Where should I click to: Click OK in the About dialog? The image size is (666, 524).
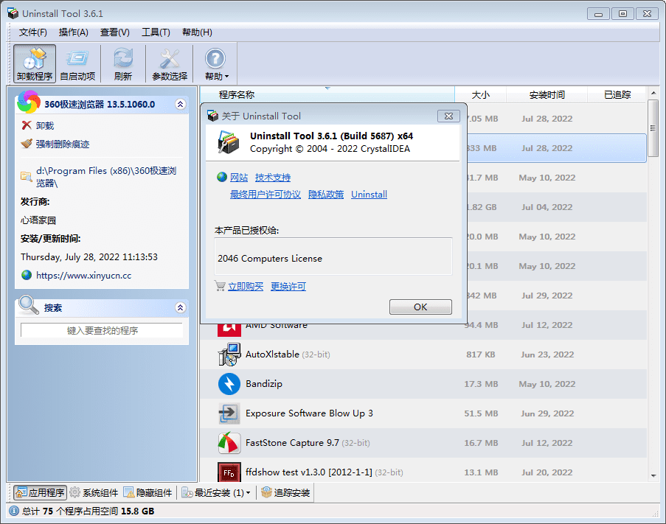(x=420, y=307)
